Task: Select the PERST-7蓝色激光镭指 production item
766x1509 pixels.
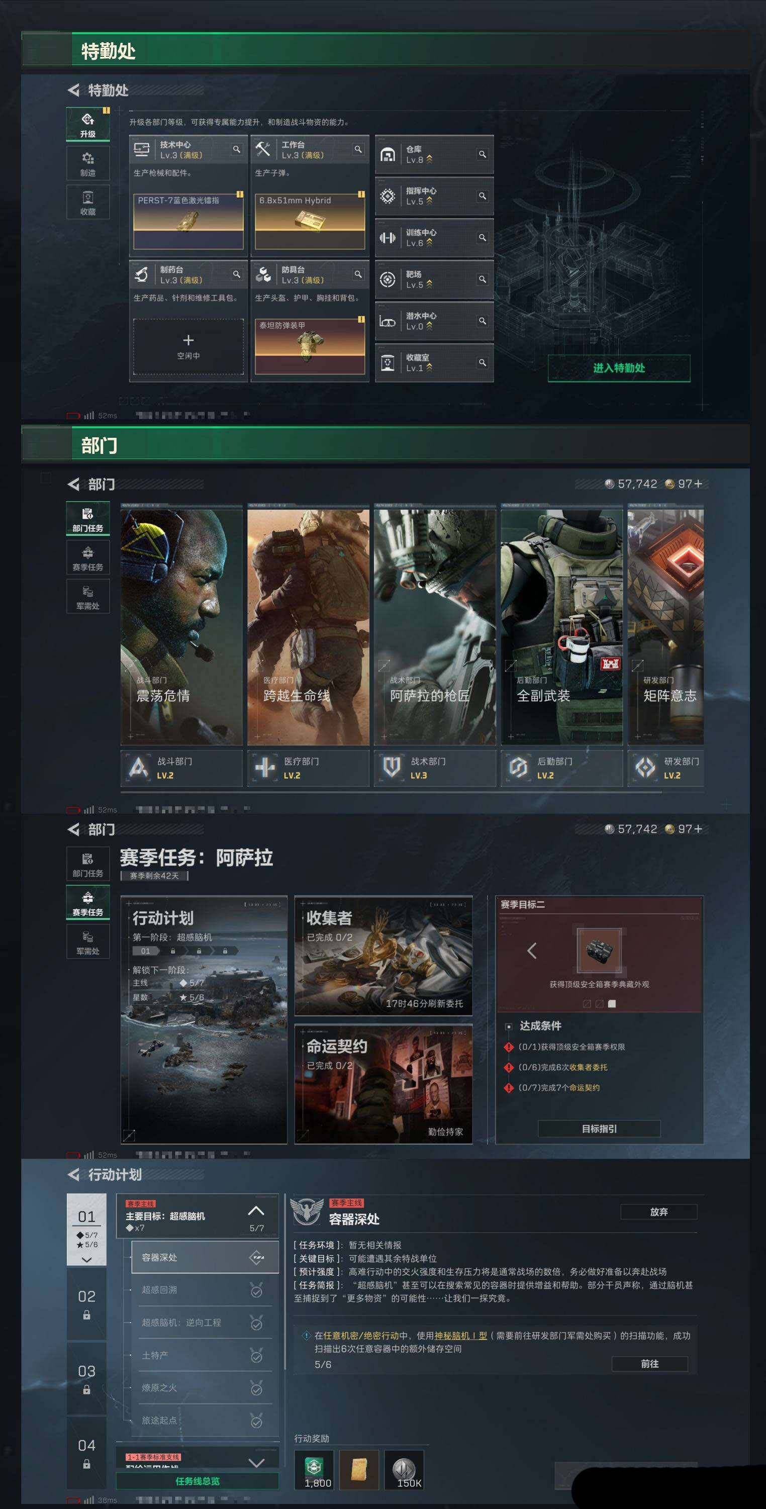Action: [x=188, y=222]
